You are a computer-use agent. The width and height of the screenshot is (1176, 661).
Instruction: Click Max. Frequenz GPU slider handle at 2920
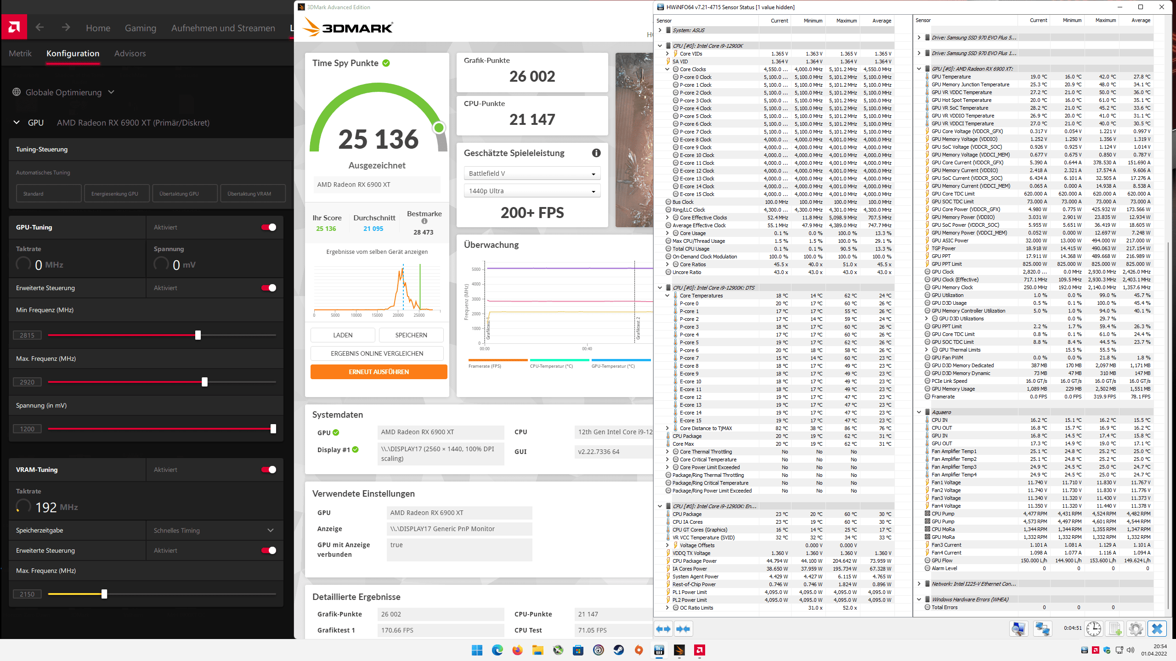[205, 382]
